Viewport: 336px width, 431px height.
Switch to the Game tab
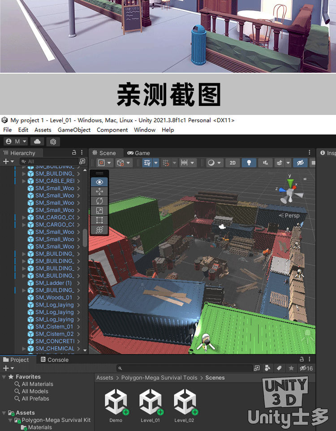138,153
